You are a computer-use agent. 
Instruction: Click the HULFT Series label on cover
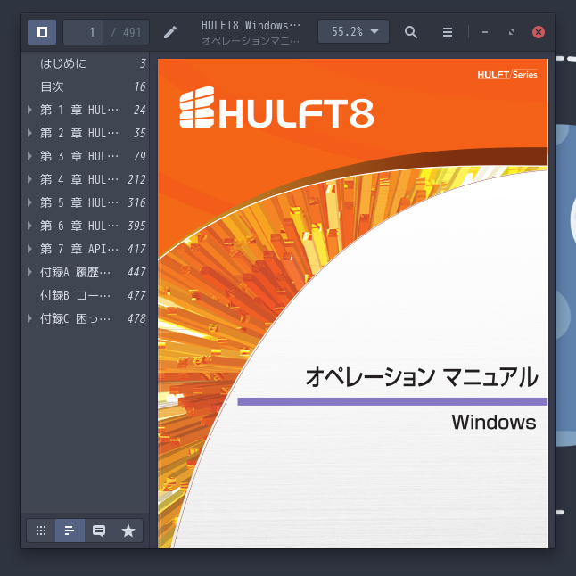(507, 75)
